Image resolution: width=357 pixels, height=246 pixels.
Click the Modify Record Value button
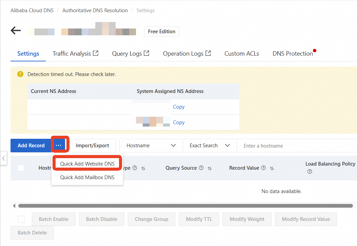[306, 219]
